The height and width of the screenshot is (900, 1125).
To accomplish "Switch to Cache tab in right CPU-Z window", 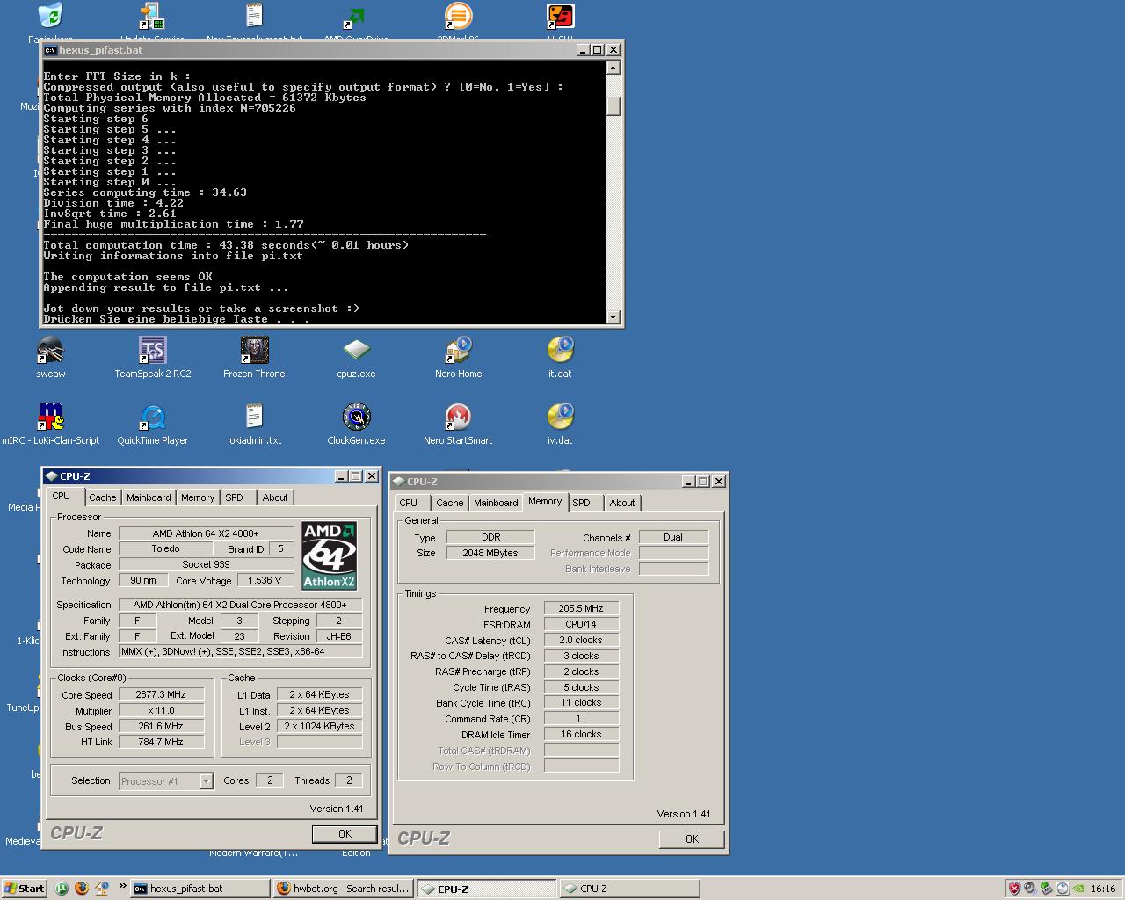I will 449,503.
